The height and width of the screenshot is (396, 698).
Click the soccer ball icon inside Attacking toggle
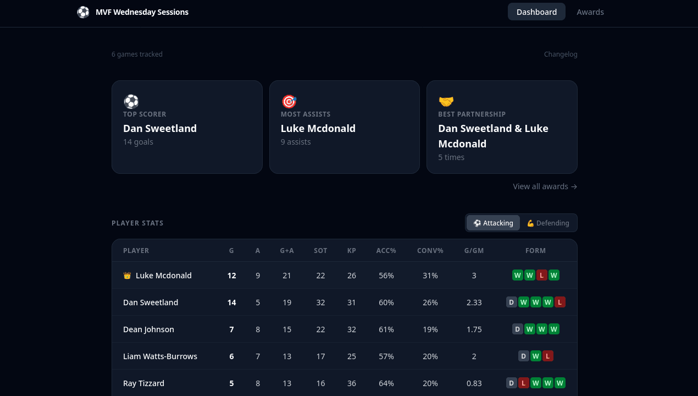coord(477,223)
